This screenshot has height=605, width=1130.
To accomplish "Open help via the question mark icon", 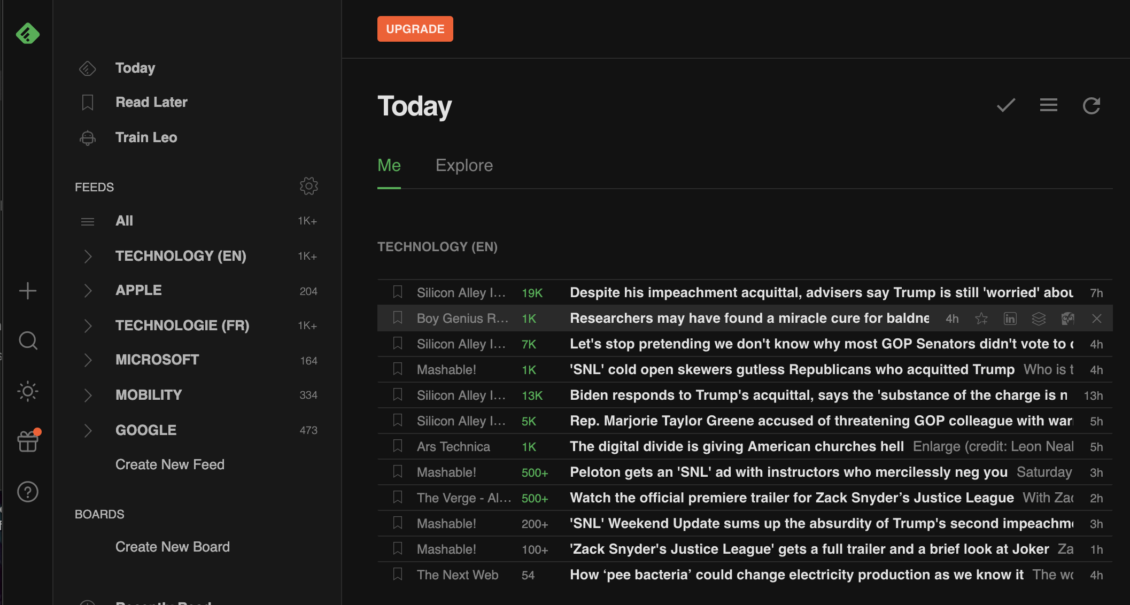I will pyautogui.click(x=28, y=492).
